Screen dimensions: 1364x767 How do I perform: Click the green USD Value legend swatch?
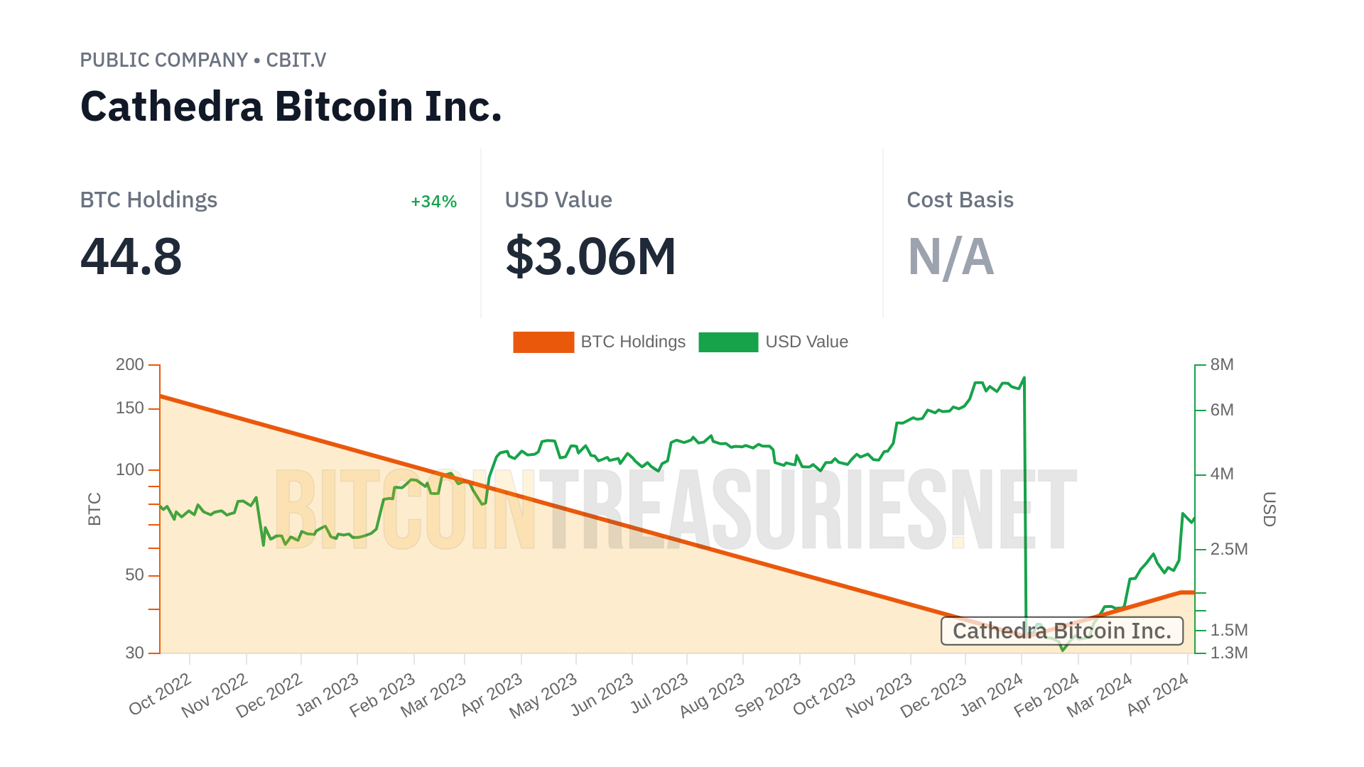pos(727,342)
